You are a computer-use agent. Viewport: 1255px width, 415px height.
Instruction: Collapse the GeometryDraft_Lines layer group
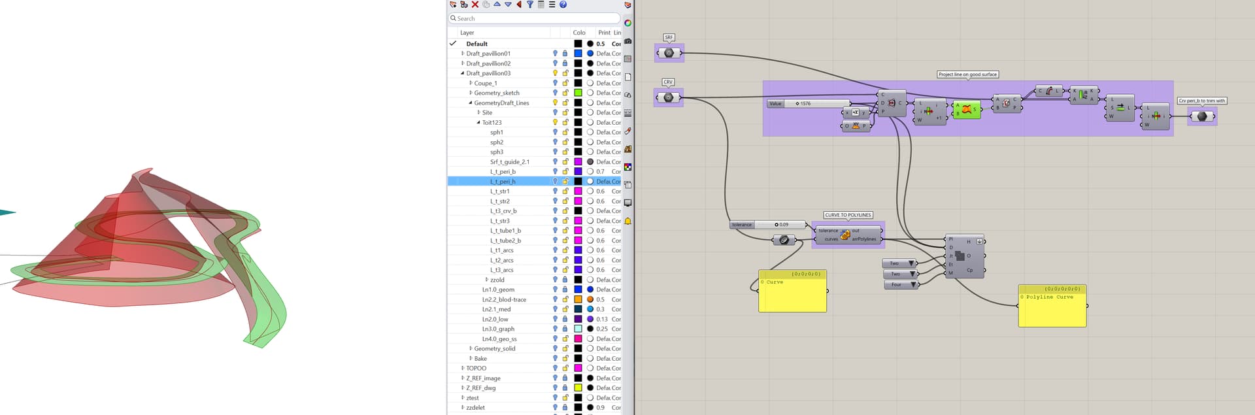[471, 103]
